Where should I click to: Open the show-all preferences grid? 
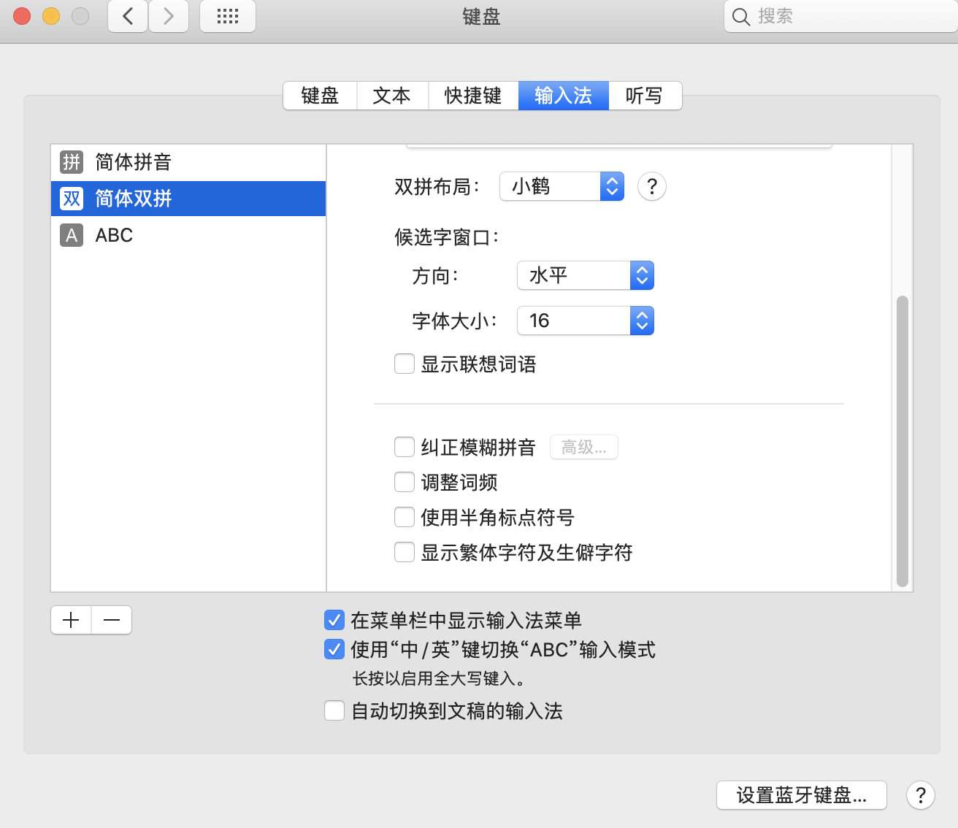(228, 16)
